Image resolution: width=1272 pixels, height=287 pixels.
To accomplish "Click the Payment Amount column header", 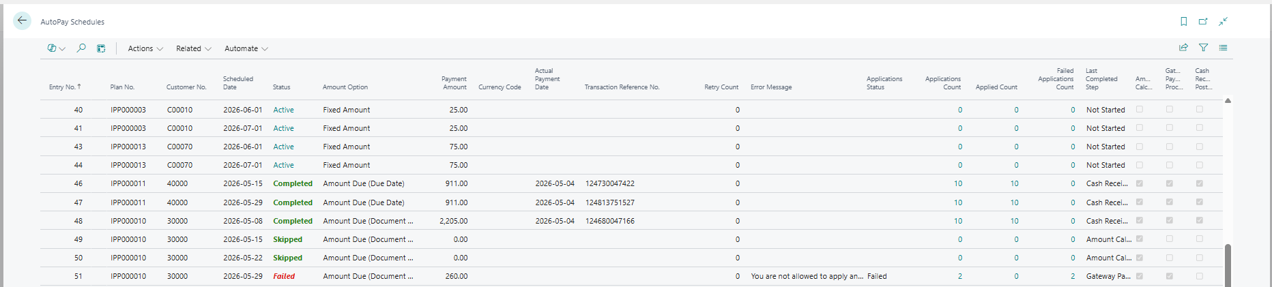I will pos(454,83).
